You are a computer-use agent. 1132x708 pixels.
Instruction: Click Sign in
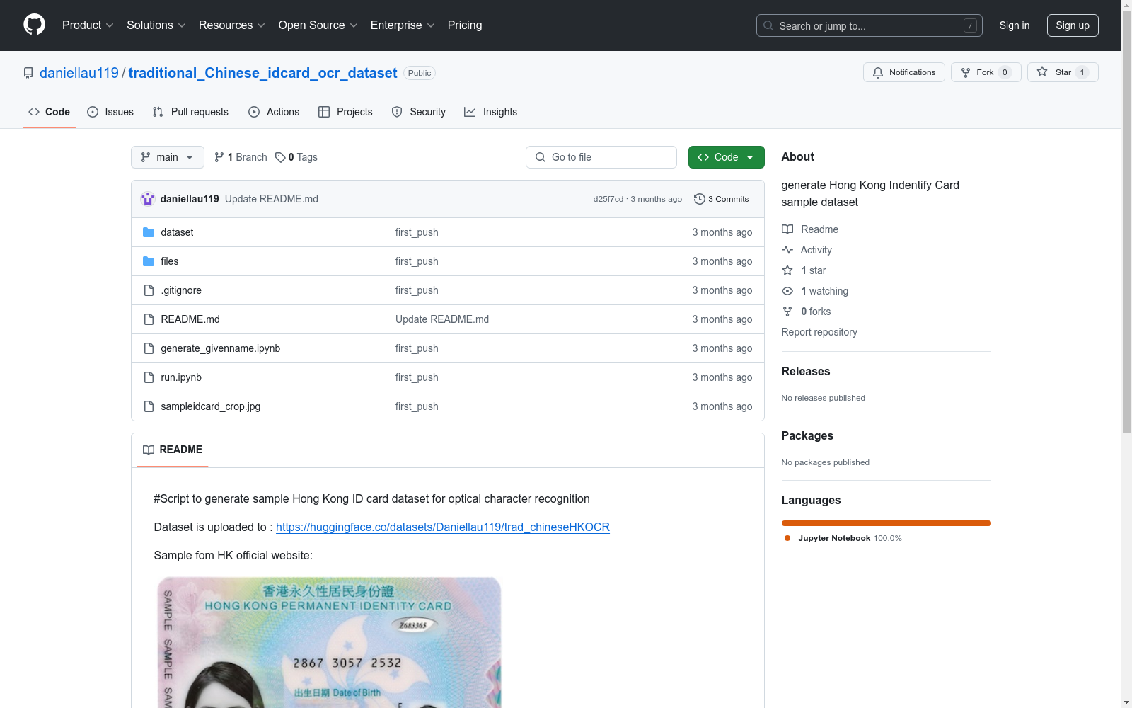click(1015, 25)
